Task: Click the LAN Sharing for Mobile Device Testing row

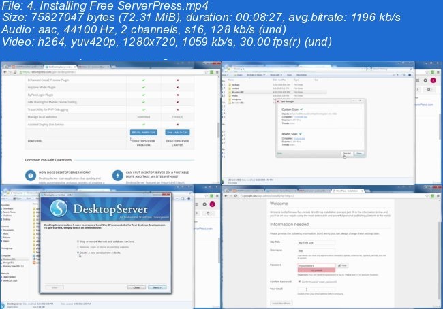Action: point(110,102)
